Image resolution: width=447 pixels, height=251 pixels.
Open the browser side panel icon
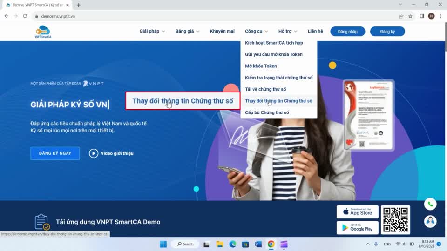coord(422,16)
